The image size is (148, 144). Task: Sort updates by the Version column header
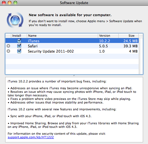coord(108,36)
